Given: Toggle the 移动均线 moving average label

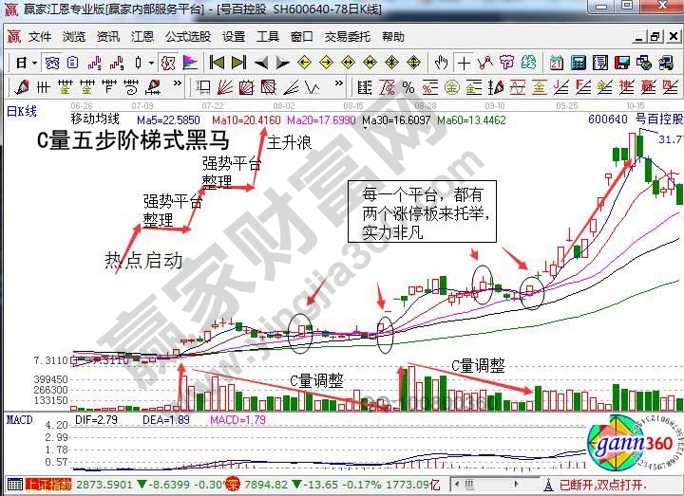Looking at the screenshot, I should (96, 119).
